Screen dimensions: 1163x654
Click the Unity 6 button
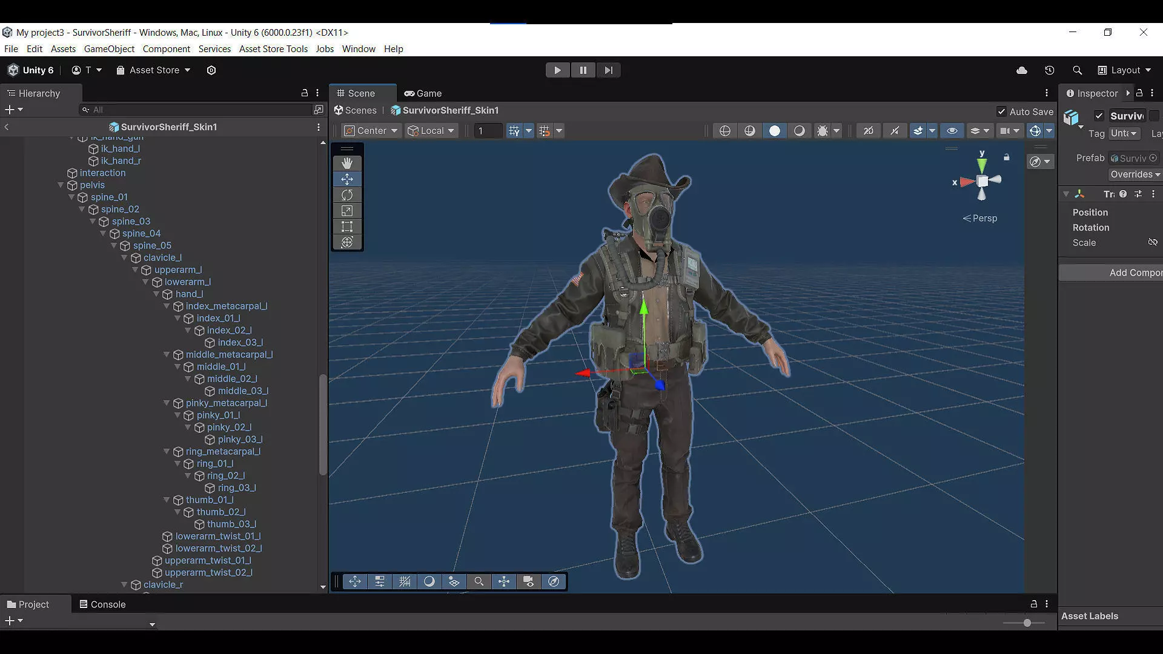tap(31, 70)
